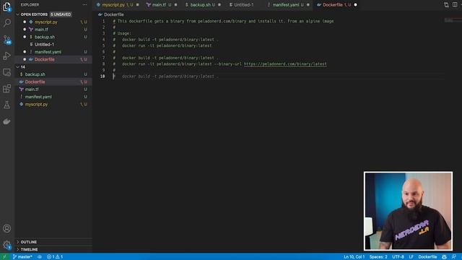Viewport: 462px width, 260px height.
Task: Change indentation via Spaces: 2
Action: (378, 257)
